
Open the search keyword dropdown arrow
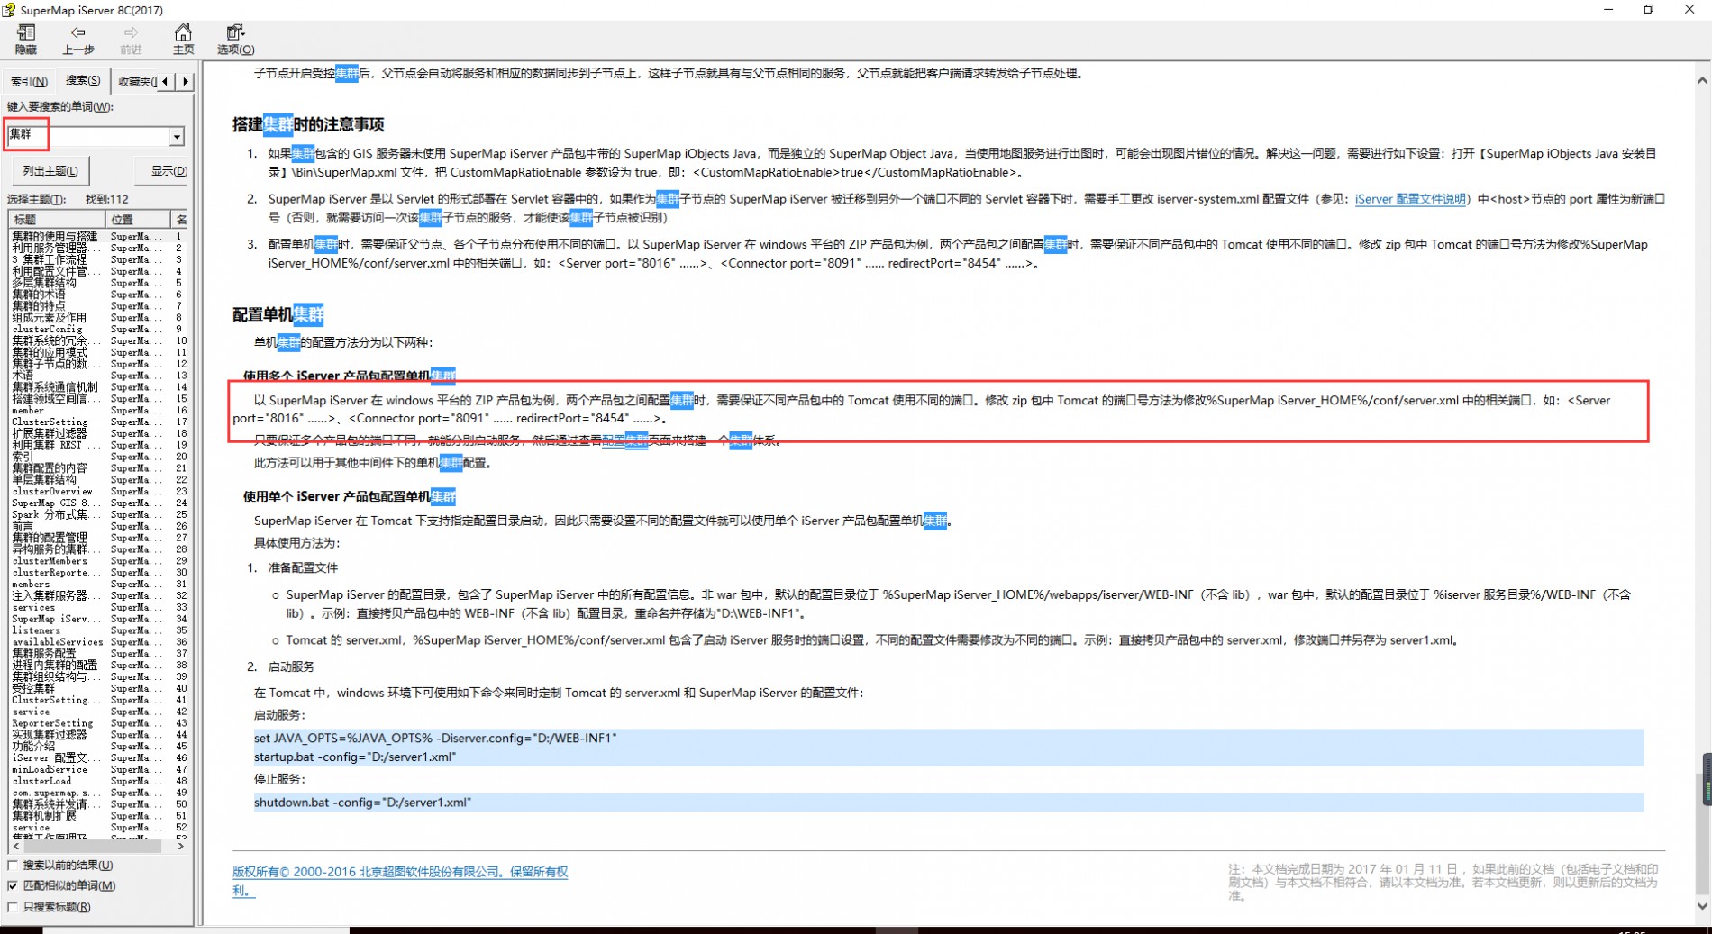pyautogui.click(x=177, y=136)
